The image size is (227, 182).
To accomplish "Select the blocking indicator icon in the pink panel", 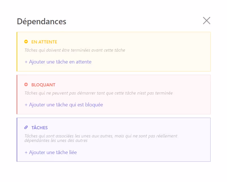I will click(x=26, y=84).
